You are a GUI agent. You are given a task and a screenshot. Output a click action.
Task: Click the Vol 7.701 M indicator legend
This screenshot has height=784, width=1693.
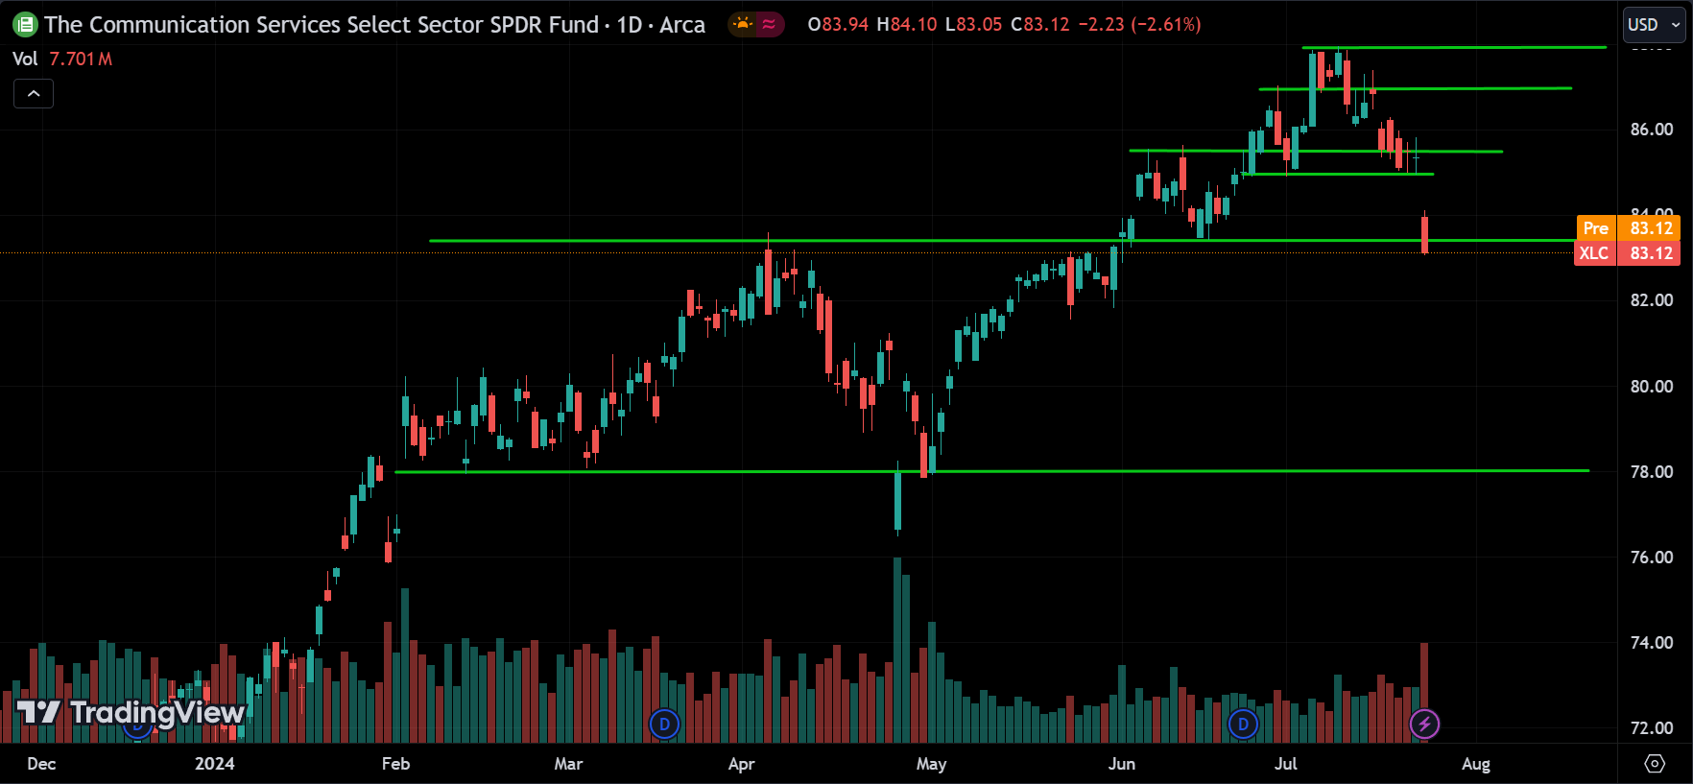point(62,59)
